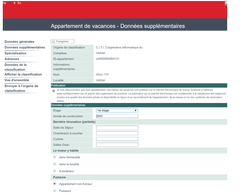The width and height of the screenshot is (248, 194).
Task: Switch language to English 'En'
Action: pos(19,2)
